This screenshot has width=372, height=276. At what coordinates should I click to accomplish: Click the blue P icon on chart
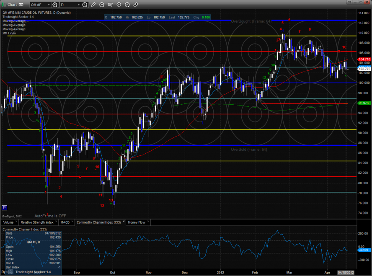(5, 207)
